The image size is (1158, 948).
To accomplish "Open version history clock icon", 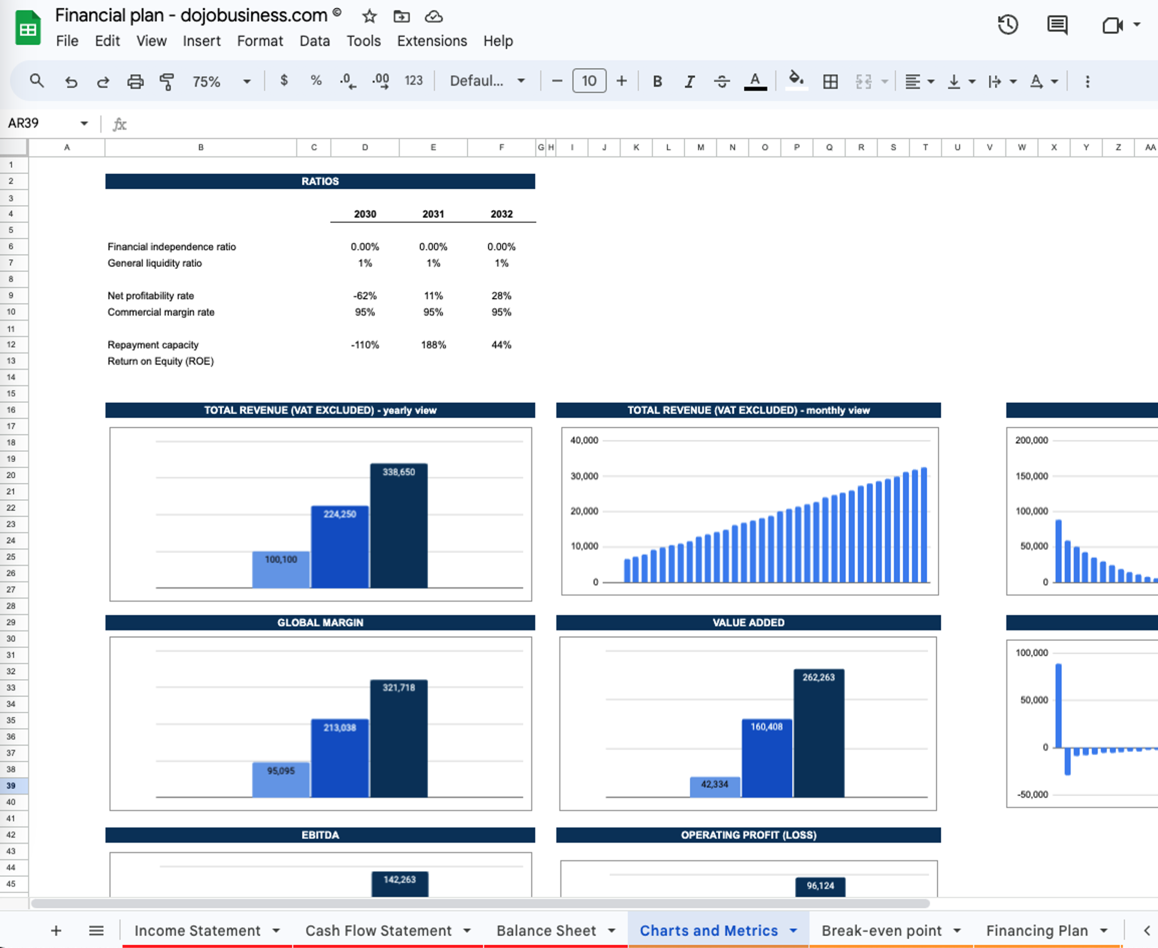I will [x=1008, y=25].
